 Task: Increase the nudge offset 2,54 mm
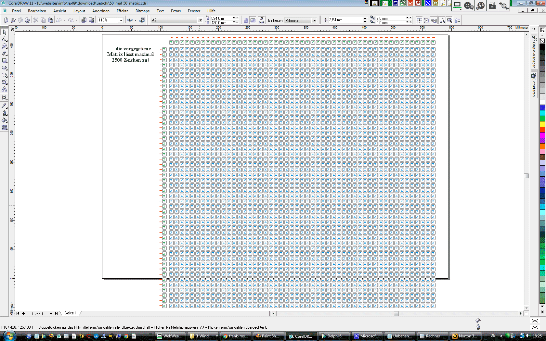tap(365, 19)
